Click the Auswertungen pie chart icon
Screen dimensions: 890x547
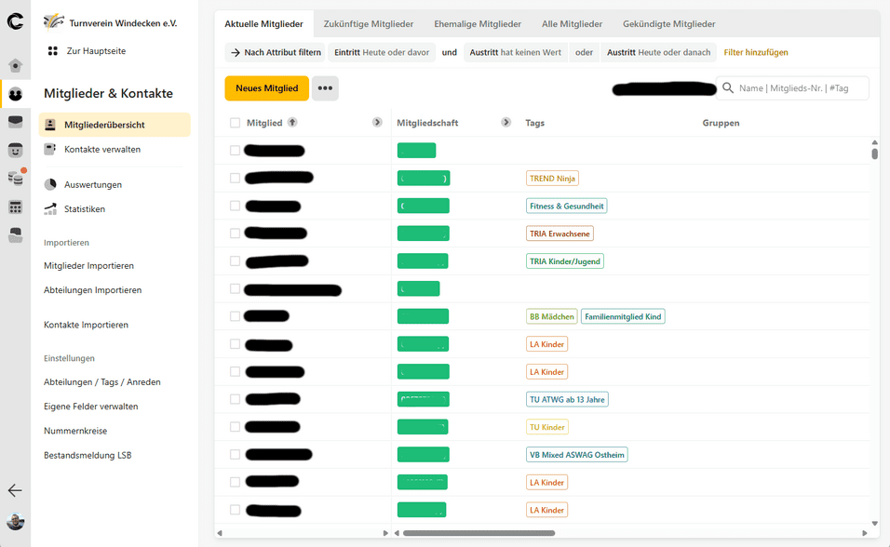(50, 185)
